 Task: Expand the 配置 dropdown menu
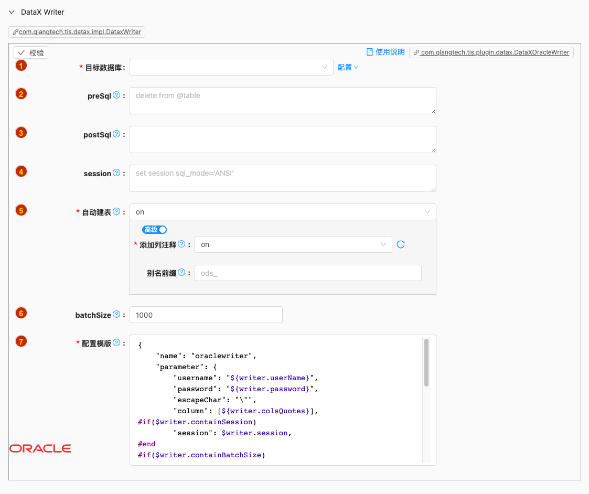point(348,67)
